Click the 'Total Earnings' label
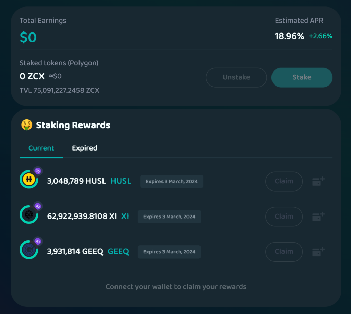The height and width of the screenshot is (314, 351). (x=43, y=21)
